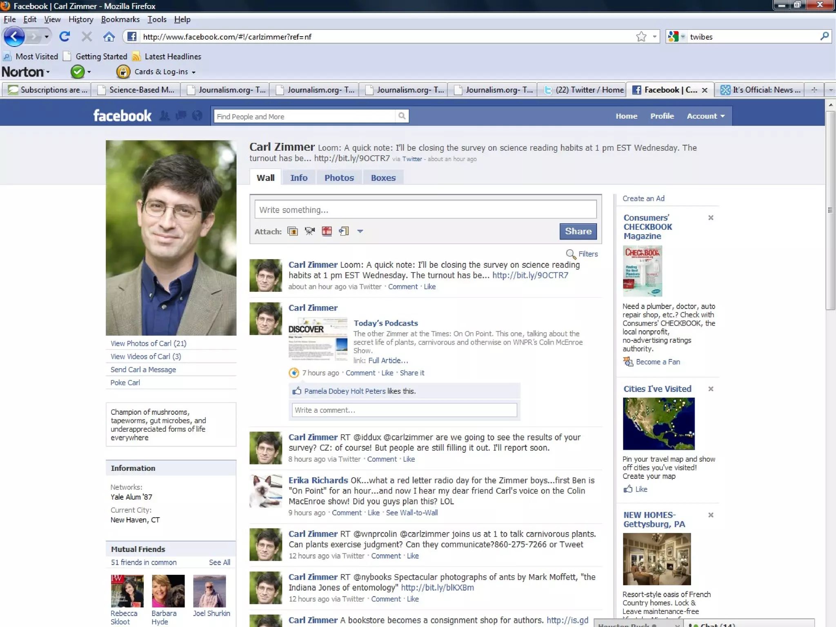Attach a link to the post

(344, 231)
